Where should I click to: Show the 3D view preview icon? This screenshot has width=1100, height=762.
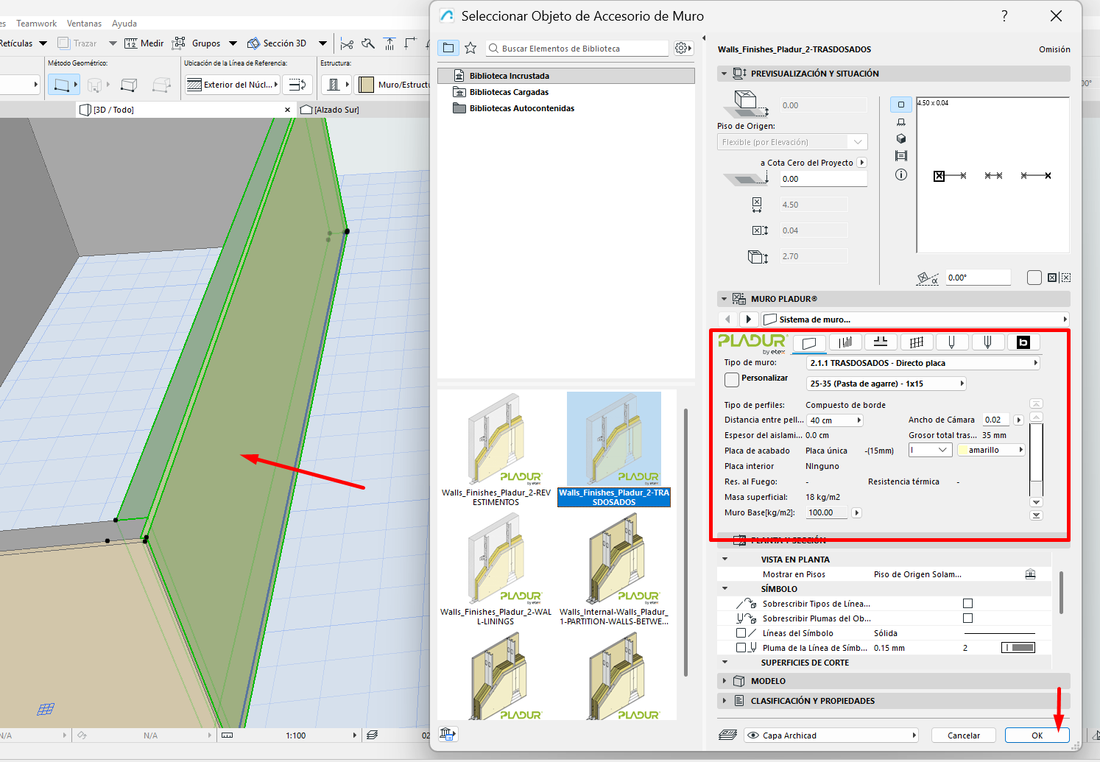coord(900,138)
